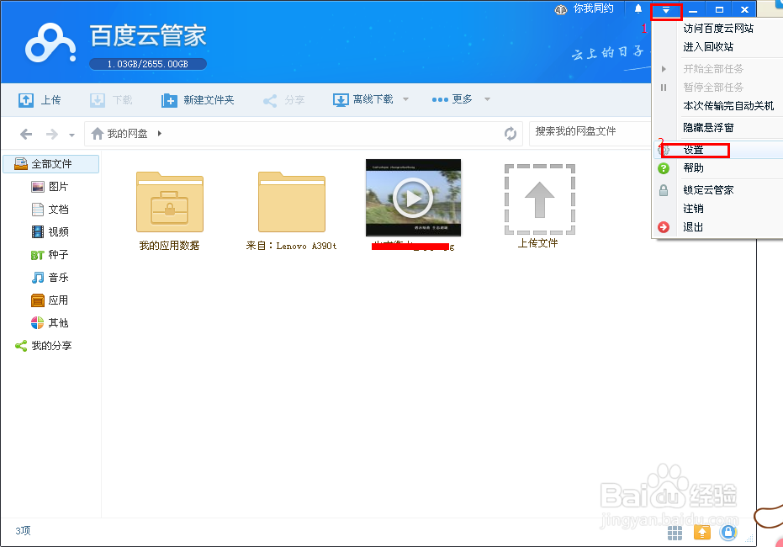Click the notification bell icon
Viewport: 783px width, 547px height.
click(638, 9)
